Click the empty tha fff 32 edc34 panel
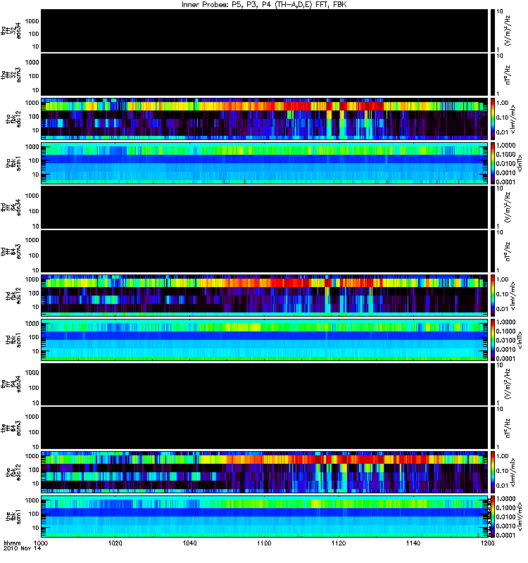The height and width of the screenshot is (563, 528). coord(265,30)
